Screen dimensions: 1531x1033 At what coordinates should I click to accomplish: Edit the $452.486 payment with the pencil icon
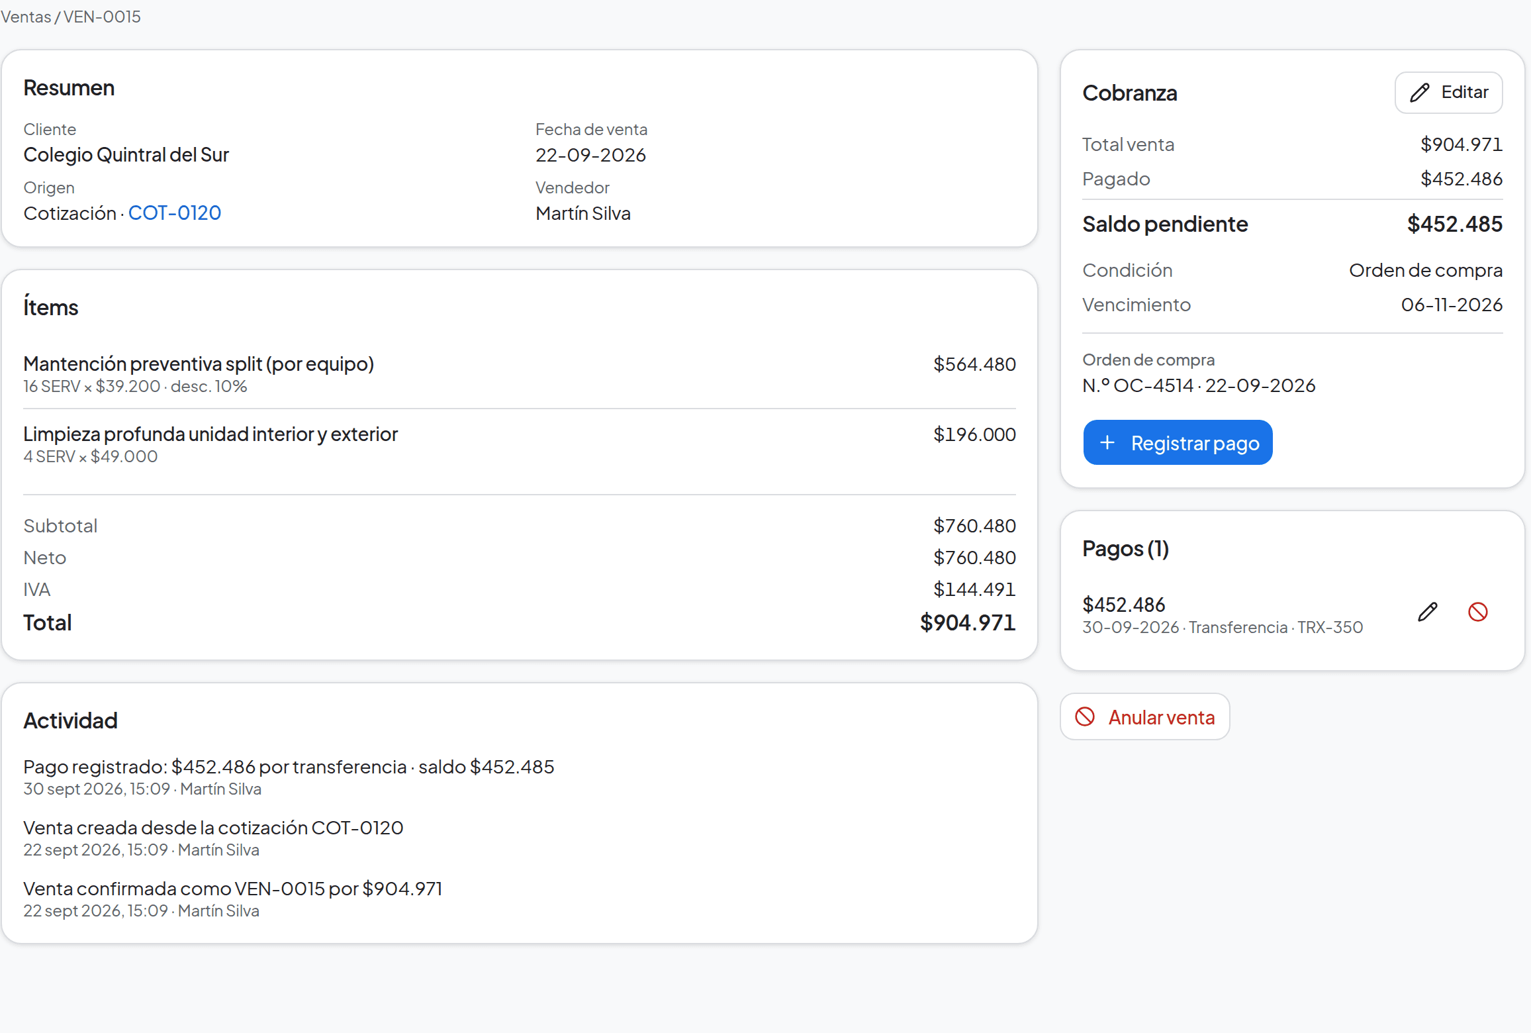click(1428, 611)
